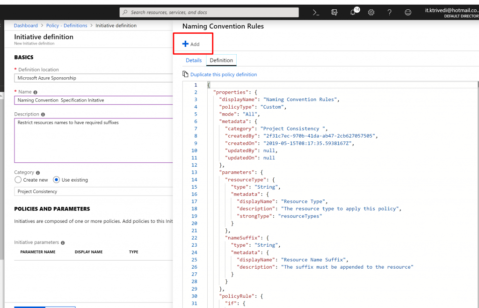
Task: Switch to the Details tab
Action: click(194, 60)
